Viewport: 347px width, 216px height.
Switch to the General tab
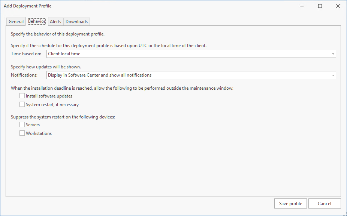click(16, 22)
